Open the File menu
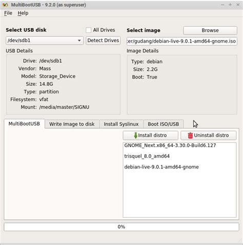Screen dimensions: 243x245 point(8,13)
